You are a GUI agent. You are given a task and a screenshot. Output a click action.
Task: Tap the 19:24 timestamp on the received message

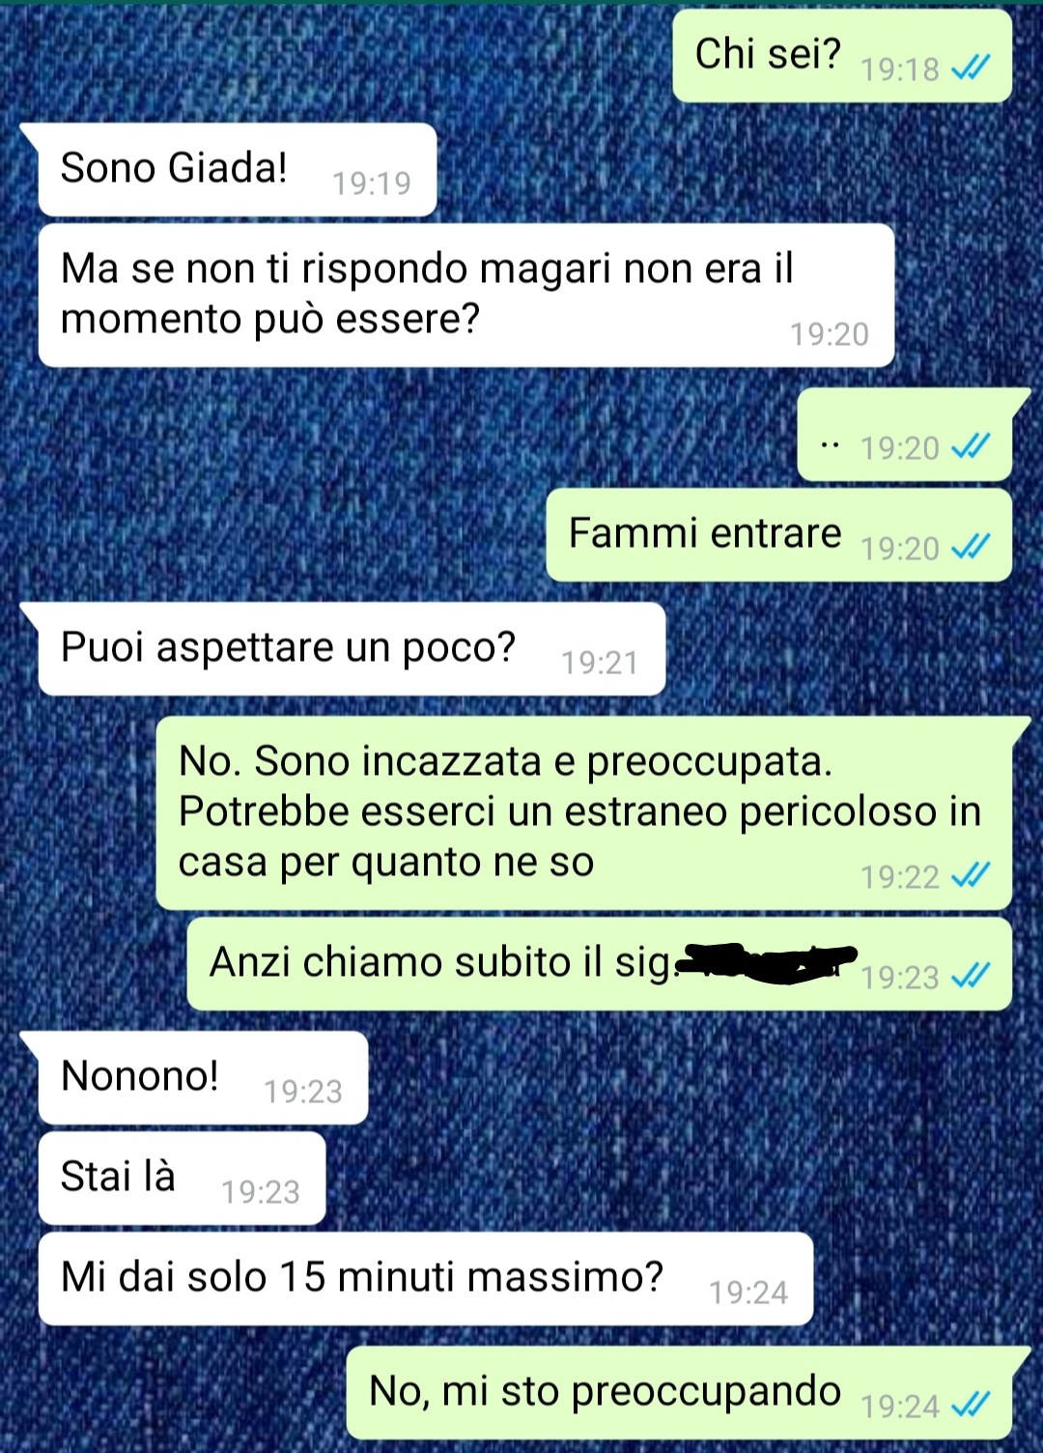pos(748,1292)
